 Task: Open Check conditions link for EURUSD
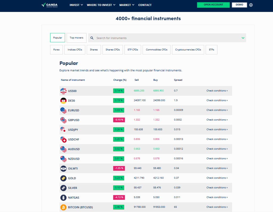click(217, 110)
